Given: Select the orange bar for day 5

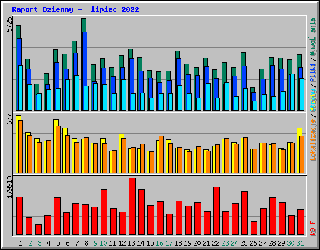Looking at the screenshot, I should tap(58, 149).
